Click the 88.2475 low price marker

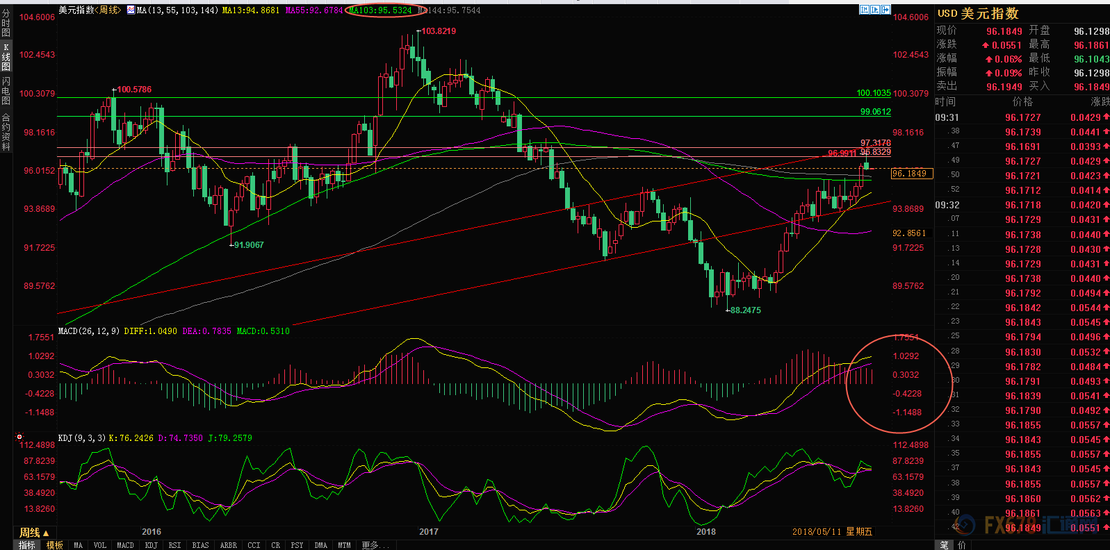pyautogui.click(x=745, y=310)
